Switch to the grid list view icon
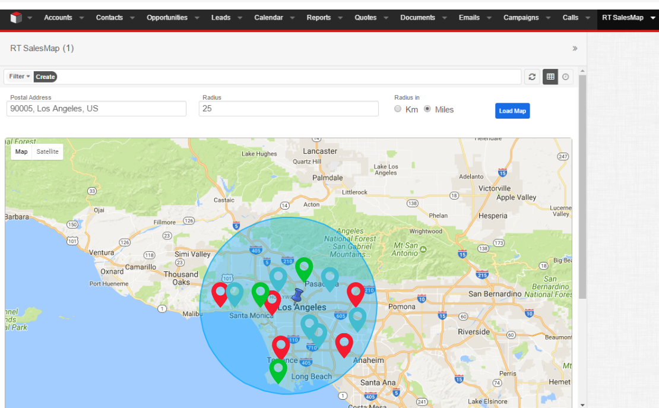Viewport: 659px width, 408px height. tap(550, 77)
